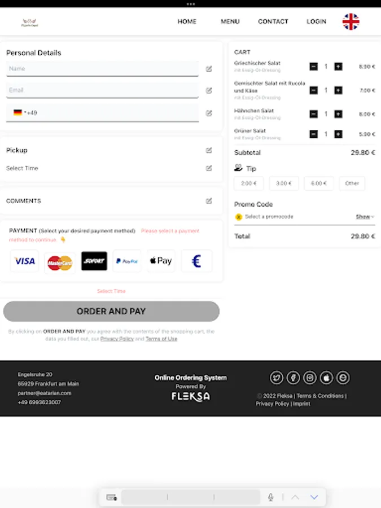This screenshot has width=381, height=508.
Task: Open the country code dropdown with German flag
Action: coord(19,113)
